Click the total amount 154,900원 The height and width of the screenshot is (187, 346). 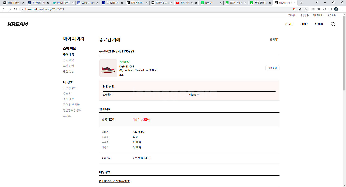point(142,120)
